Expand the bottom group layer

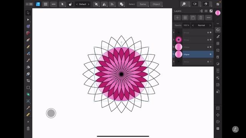click(x=174, y=62)
